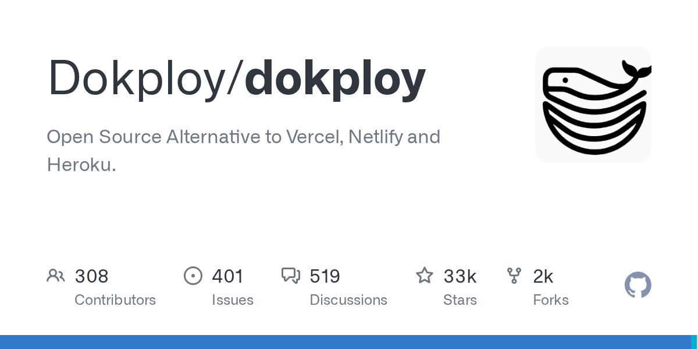Click the 2k forks count
The image size is (698, 349).
[543, 276]
